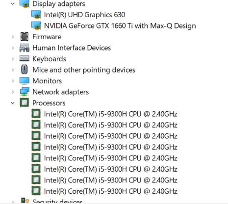Click the mouse icon for pointing devices
228x204 pixels.
point(25,70)
